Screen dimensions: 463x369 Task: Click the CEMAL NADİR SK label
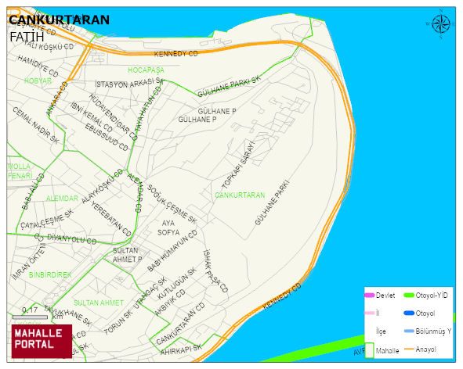(36, 126)
